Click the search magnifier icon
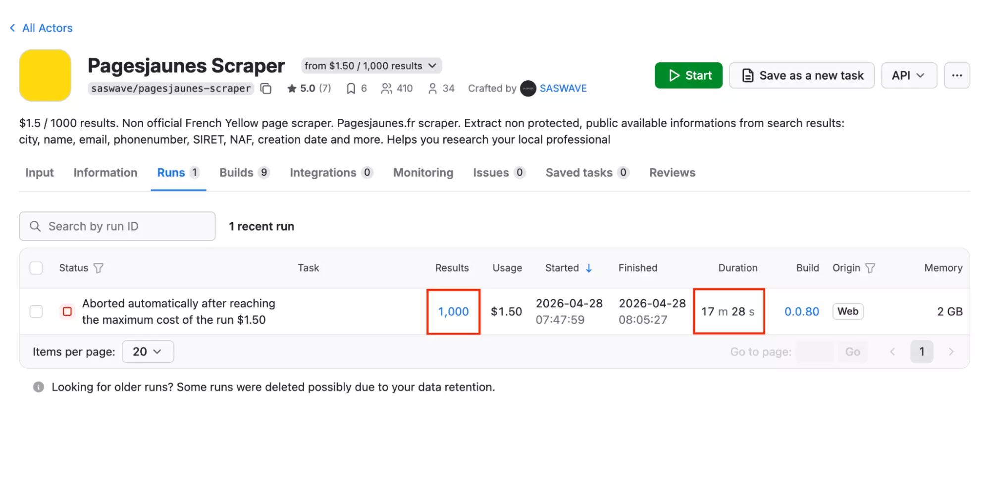The image size is (990, 486). point(35,226)
